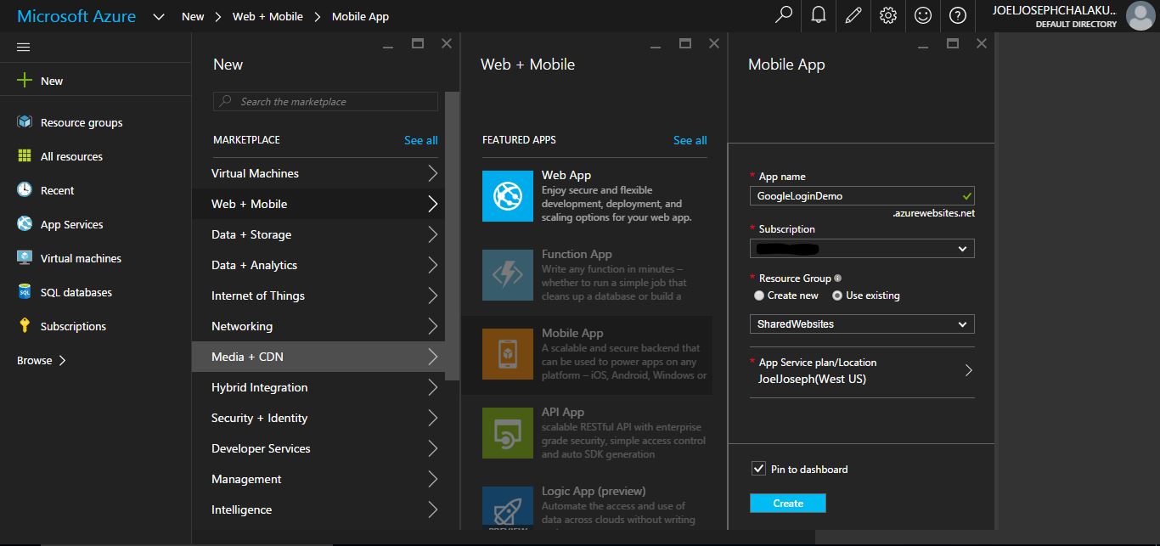This screenshot has width=1160, height=546.
Task: Expand the App Service plan/Location chevron
Action: point(969,370)
